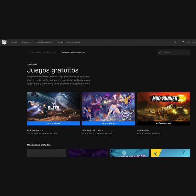Open The World Next Door cover image
The width and height of the screenshot is (196, 196).
point(109,107)
